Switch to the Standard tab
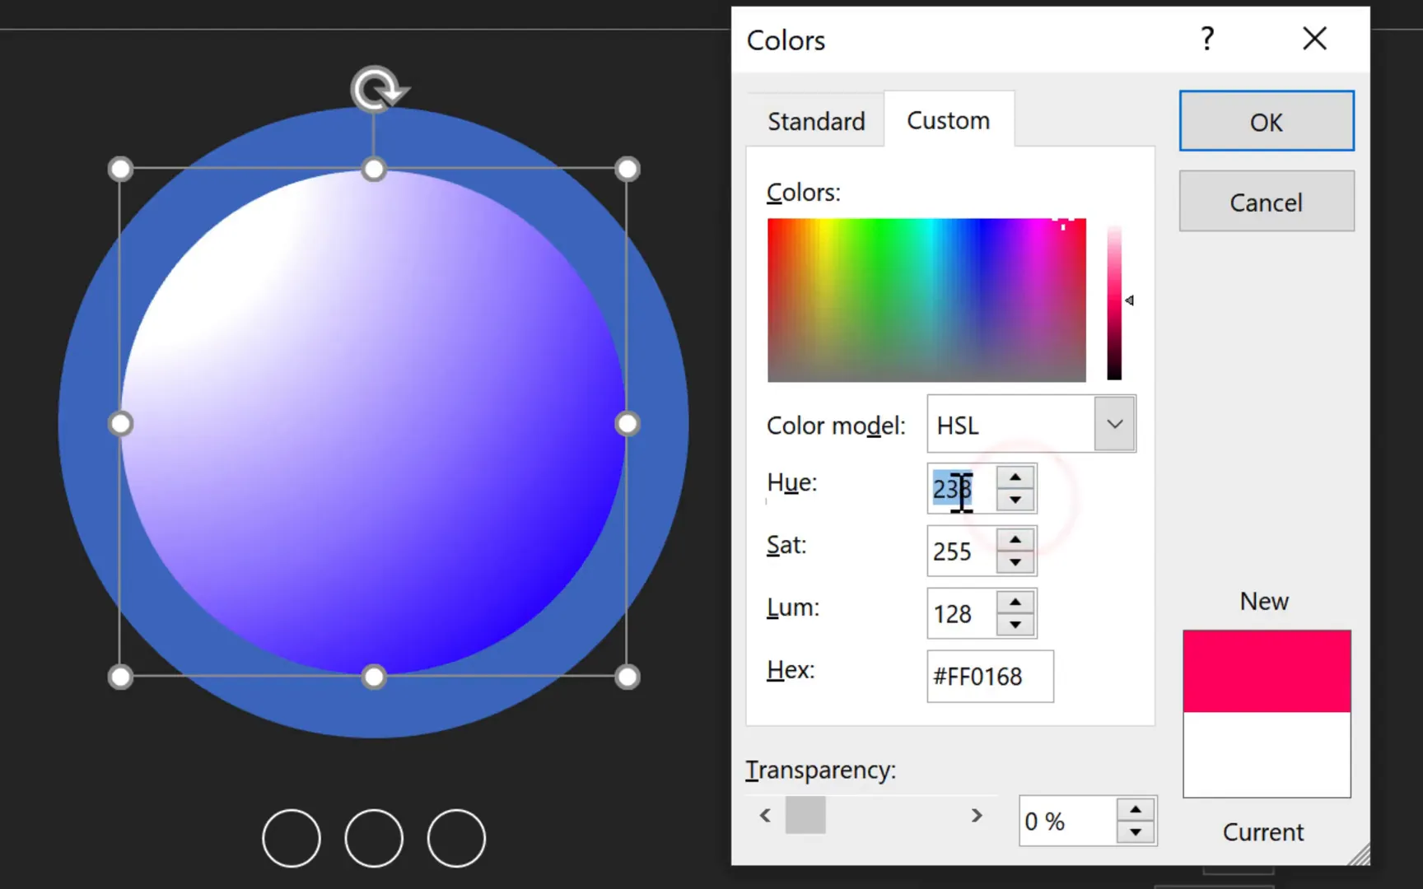This screenshot has height=889, width=1423. 816,120
